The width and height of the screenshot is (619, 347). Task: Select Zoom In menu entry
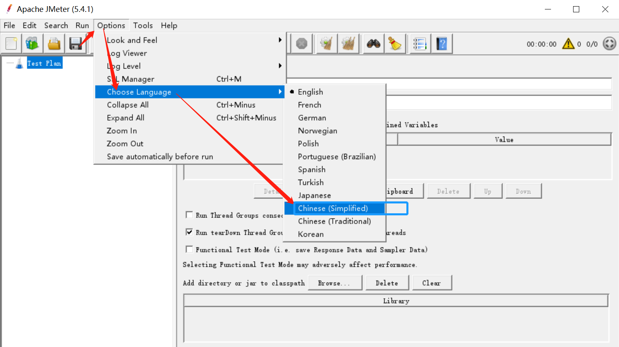click(x=189, y=131)
